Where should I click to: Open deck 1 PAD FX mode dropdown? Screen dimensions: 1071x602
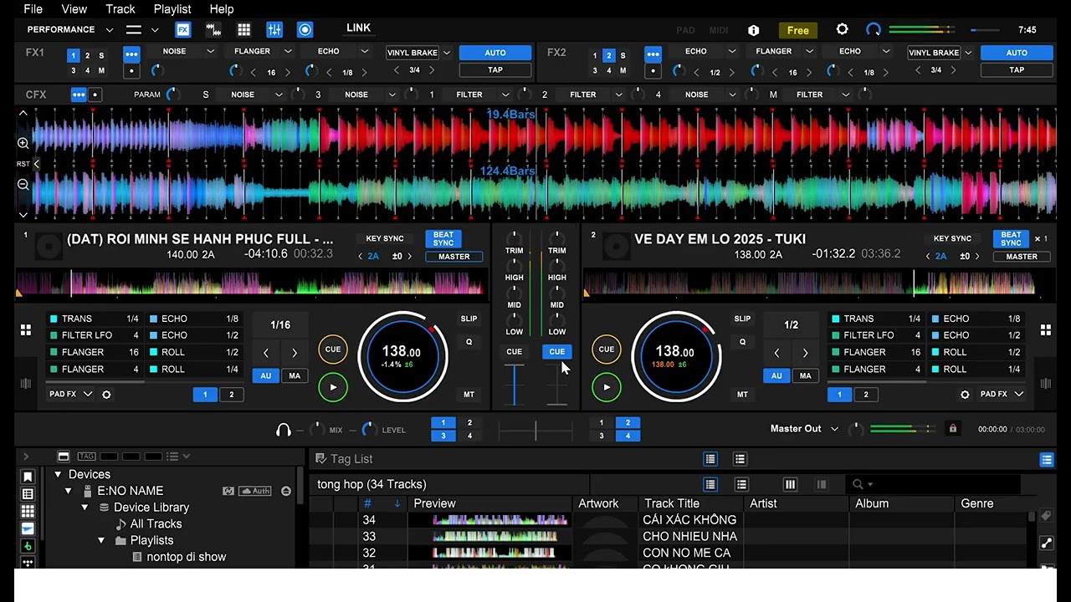pos(70,394)
